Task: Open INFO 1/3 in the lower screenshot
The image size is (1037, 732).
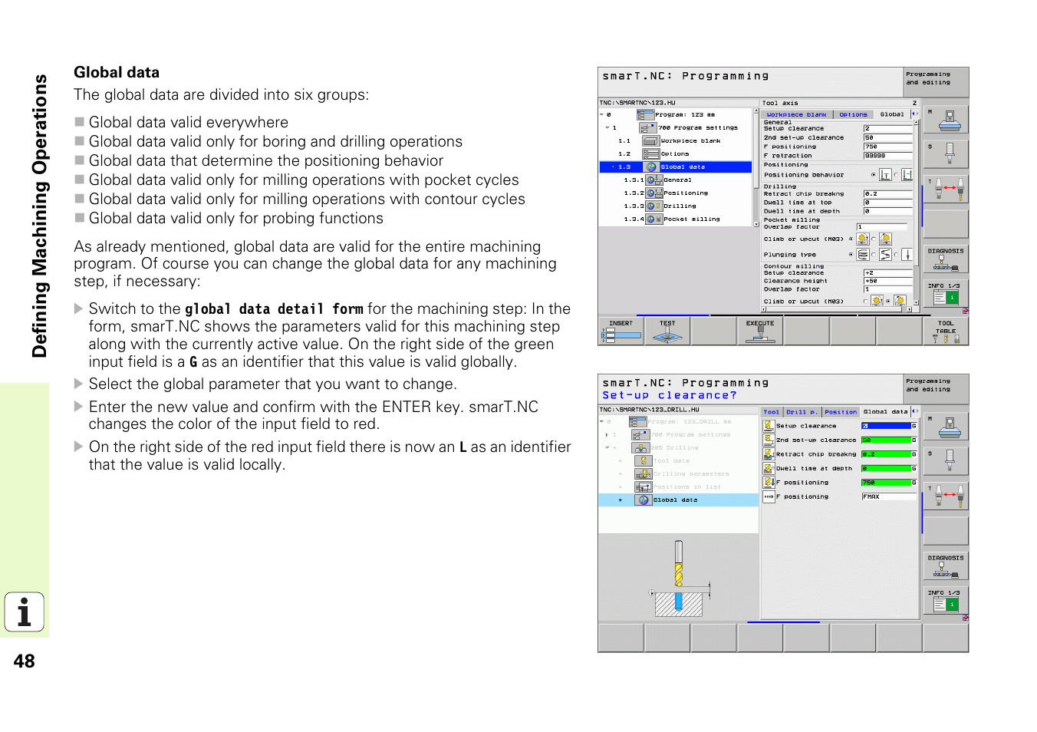Action: [946, 601]
